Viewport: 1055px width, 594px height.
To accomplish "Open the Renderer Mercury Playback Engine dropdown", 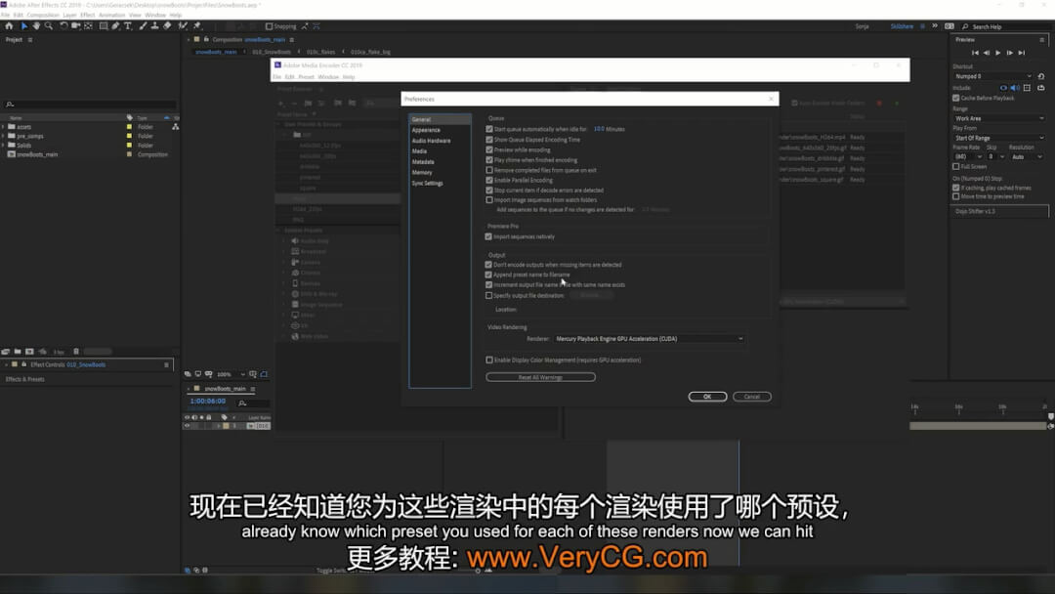I will coord(649,339).
